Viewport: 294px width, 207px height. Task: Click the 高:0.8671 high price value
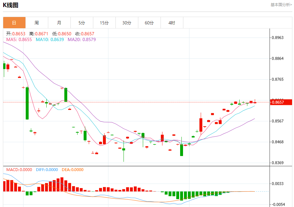coord(39,34)
